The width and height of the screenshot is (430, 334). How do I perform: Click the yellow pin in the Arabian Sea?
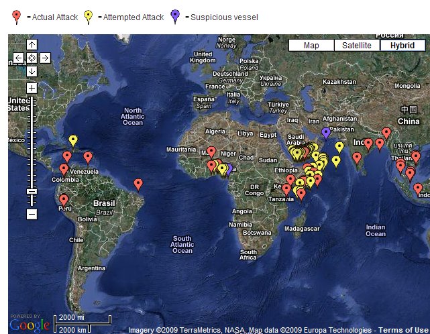[336, 162]
